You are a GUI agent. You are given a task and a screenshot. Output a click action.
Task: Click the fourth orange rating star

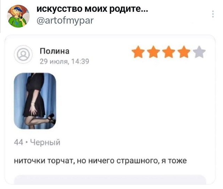[x=184, y=52]
